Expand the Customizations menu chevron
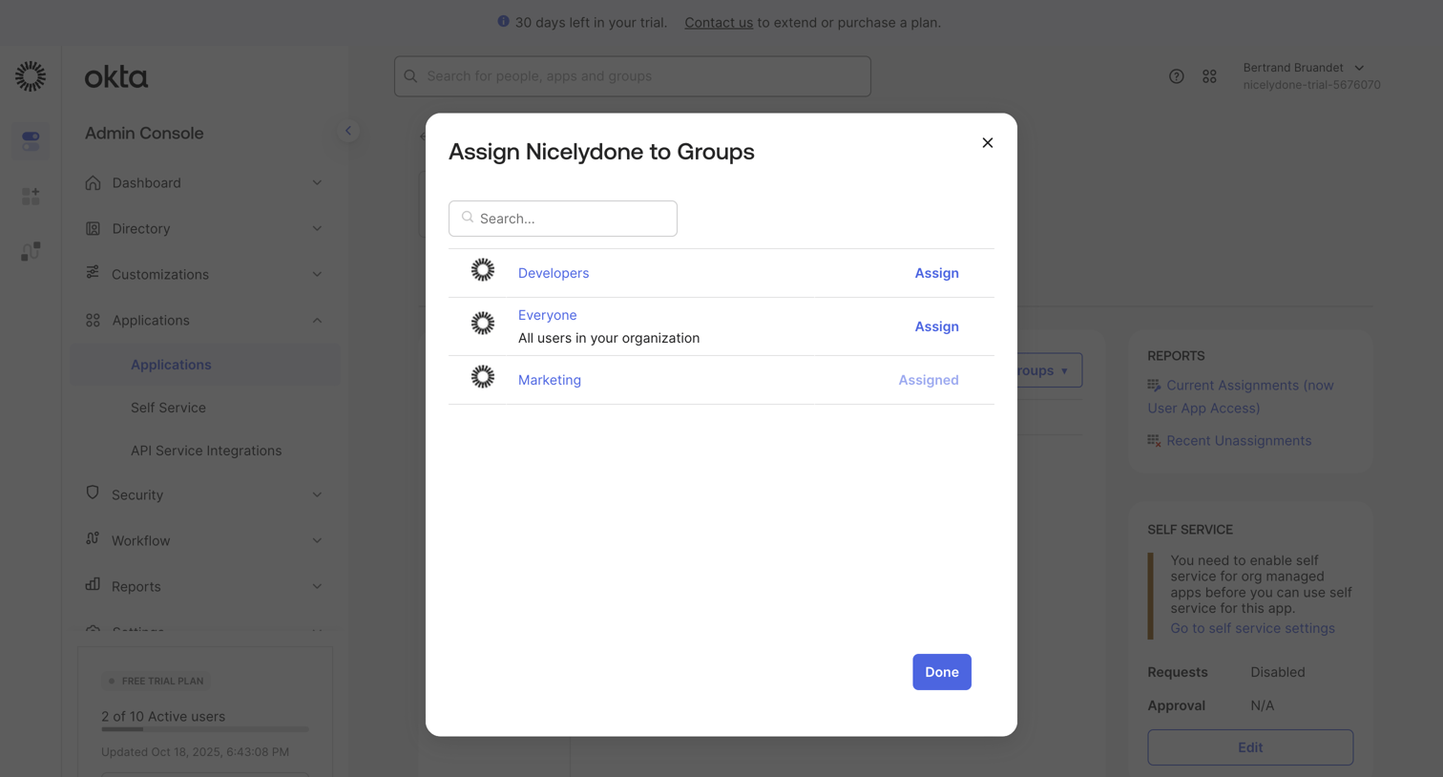 (x=317, y=274)
